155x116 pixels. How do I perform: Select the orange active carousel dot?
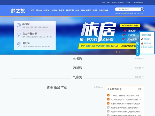(117, 52)
